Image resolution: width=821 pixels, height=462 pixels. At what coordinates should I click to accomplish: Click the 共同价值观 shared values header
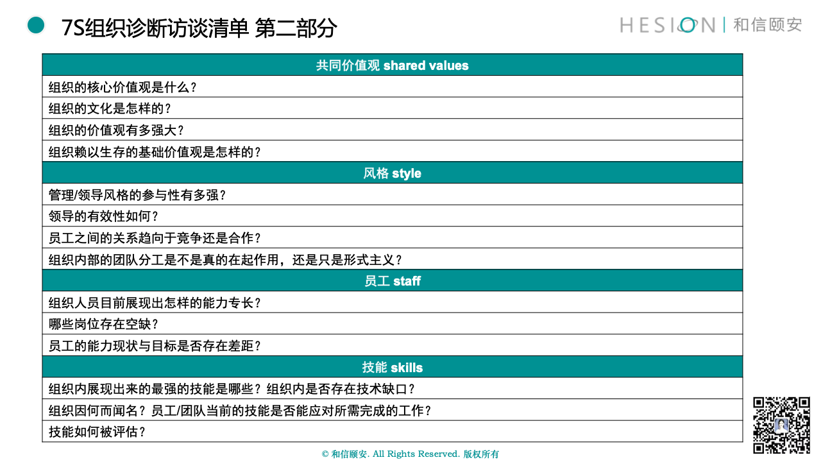point(392,65)
